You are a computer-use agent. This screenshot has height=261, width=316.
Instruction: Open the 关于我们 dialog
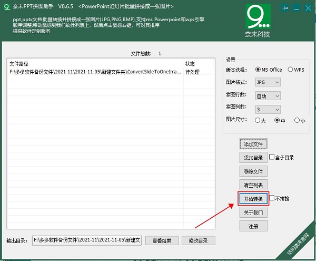tap(253, 212)
